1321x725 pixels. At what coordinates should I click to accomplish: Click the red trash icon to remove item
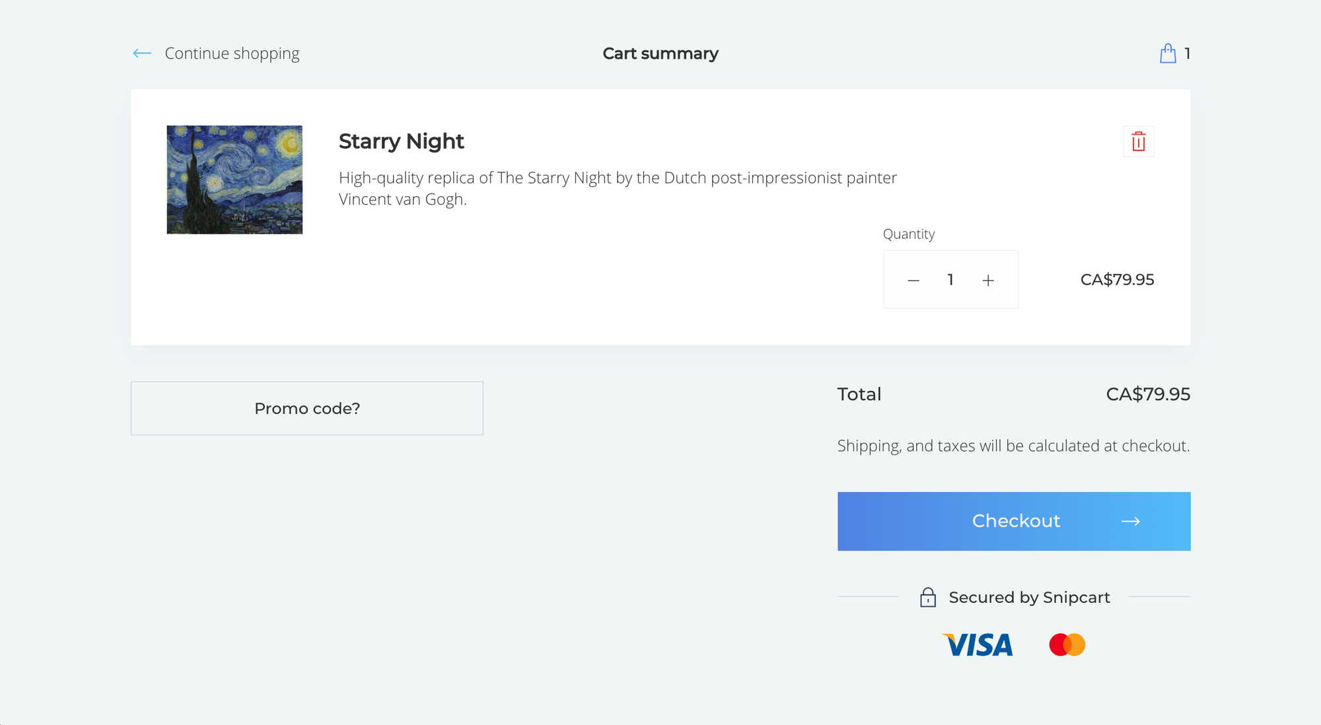click(x=1138, y=141)
